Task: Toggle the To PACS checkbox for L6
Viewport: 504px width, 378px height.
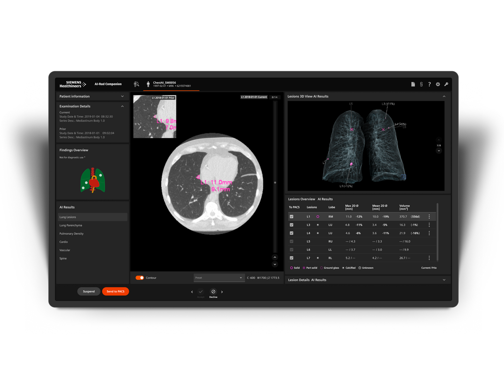Action: (x=292, y=250)
